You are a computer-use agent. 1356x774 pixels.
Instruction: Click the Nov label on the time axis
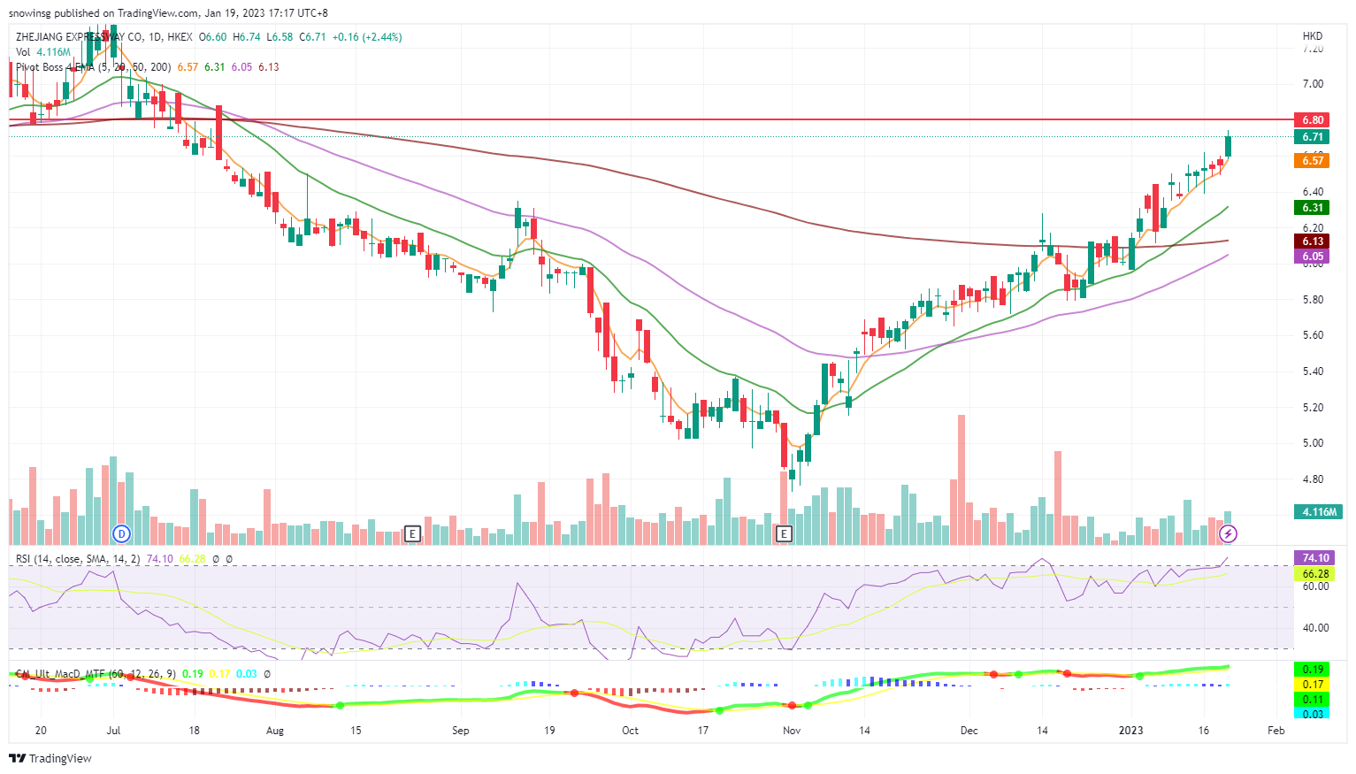[x=792, y=731]
